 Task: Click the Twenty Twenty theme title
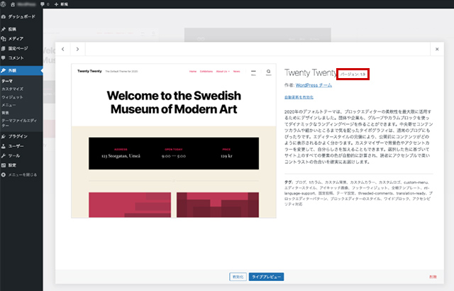tap(310, 72)
